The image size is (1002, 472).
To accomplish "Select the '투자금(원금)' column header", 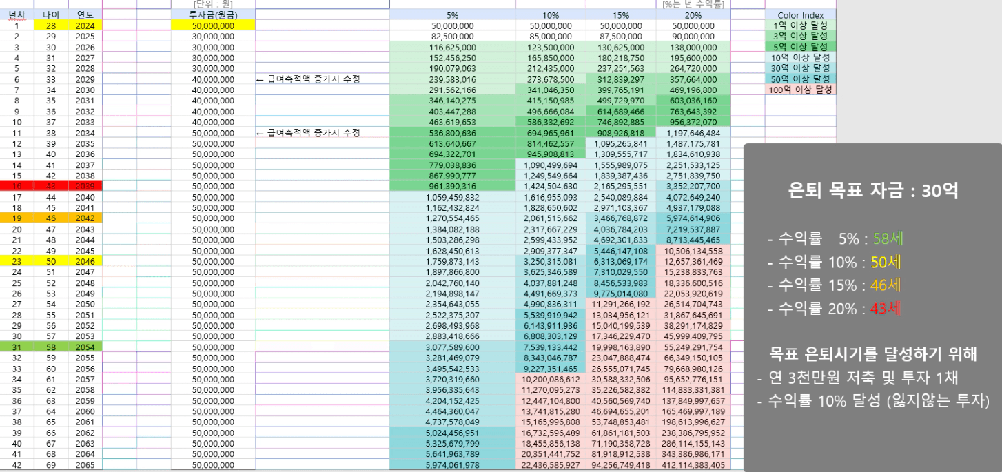I will [212, 15].
